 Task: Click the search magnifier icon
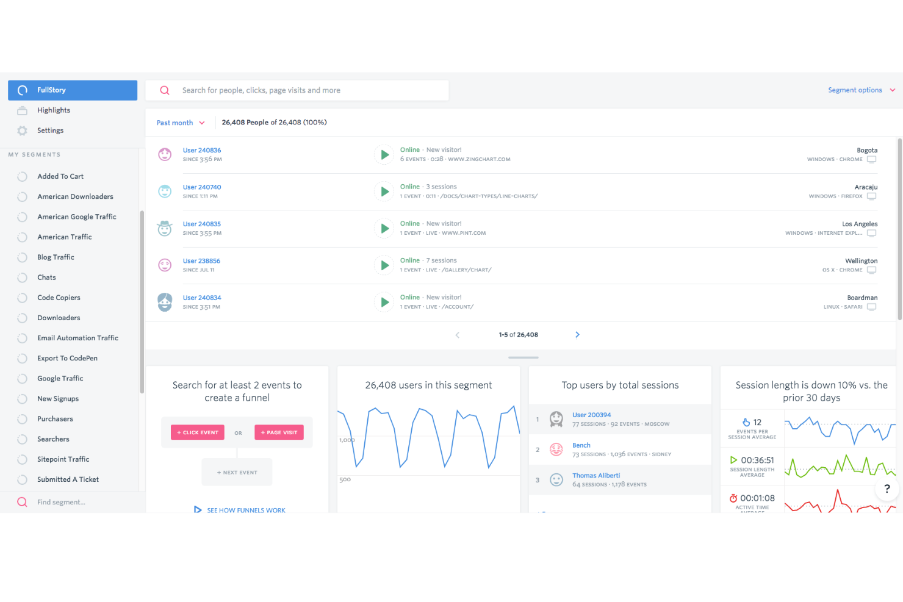point(164,90)
